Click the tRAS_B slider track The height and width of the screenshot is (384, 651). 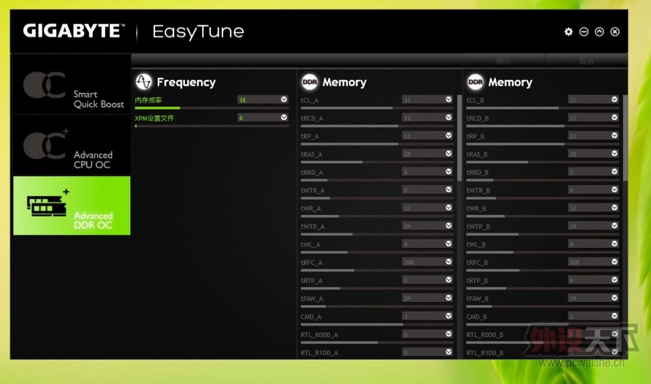[543, 162]
